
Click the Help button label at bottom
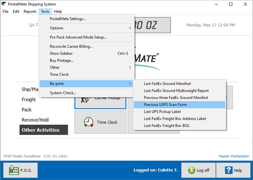(x=238, y=170)
